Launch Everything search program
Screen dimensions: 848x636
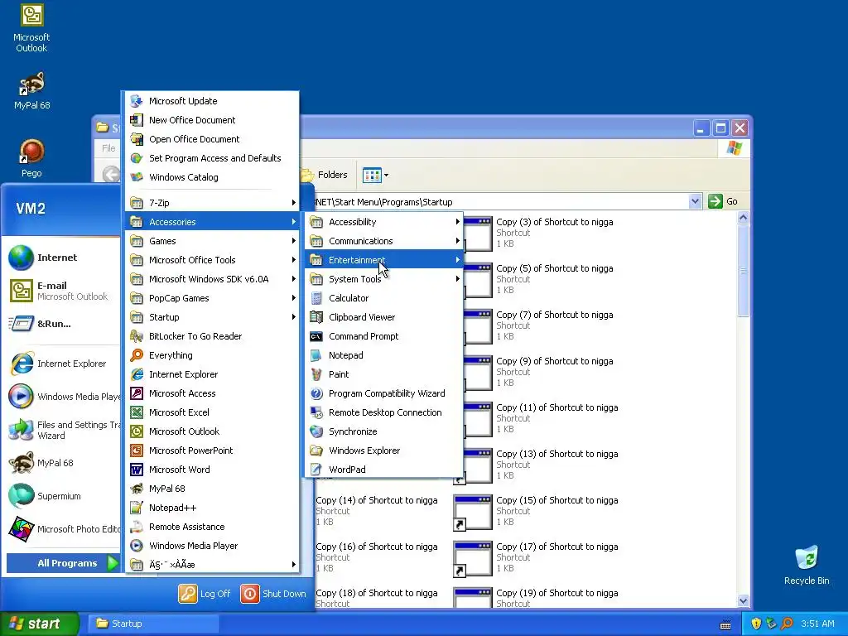point(212,355)
